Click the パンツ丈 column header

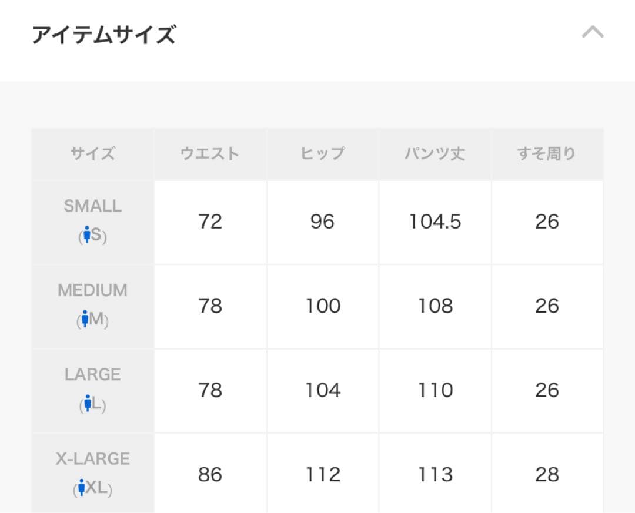(435, 153)
